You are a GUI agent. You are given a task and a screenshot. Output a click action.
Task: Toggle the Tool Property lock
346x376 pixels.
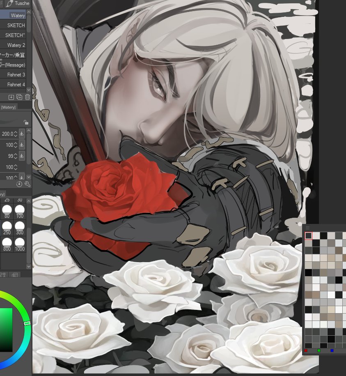coord(26,122)
